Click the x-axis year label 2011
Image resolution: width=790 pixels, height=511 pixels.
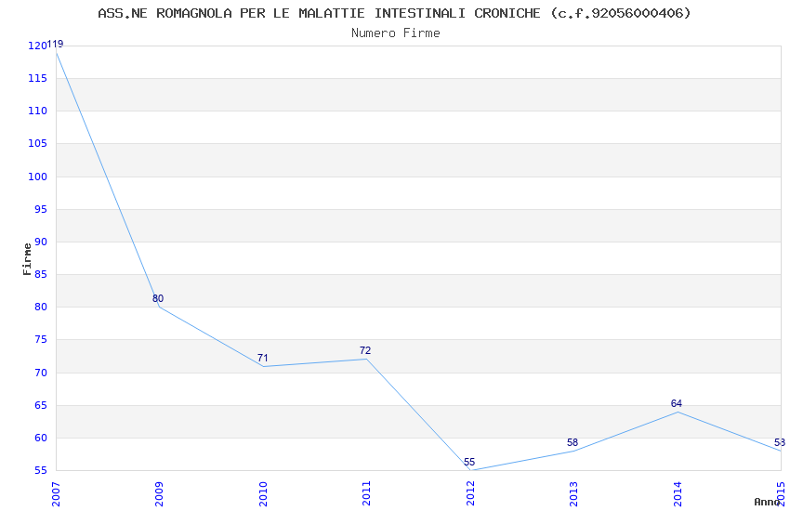point(366,494)
